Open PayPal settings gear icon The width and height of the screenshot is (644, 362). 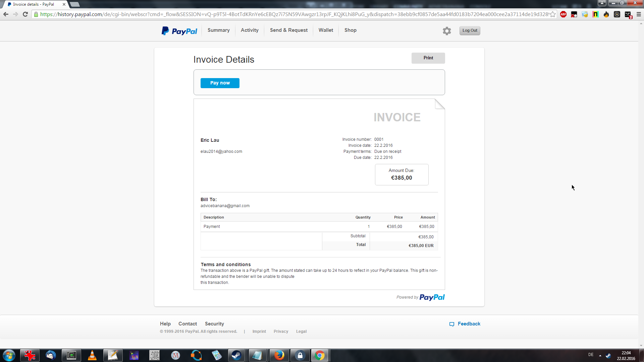[447, 31]
